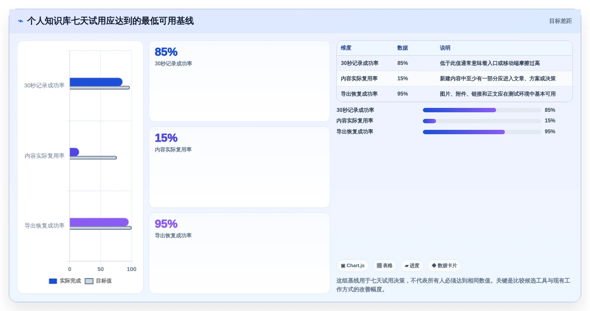Viewport: 590px width, 311px height.
Task: Click the 85% value in the table
Action: point(403,63)
